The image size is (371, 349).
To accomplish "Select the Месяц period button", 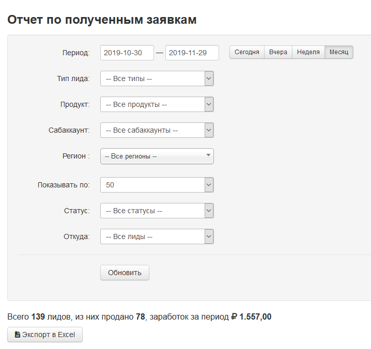I will point(339,52).
